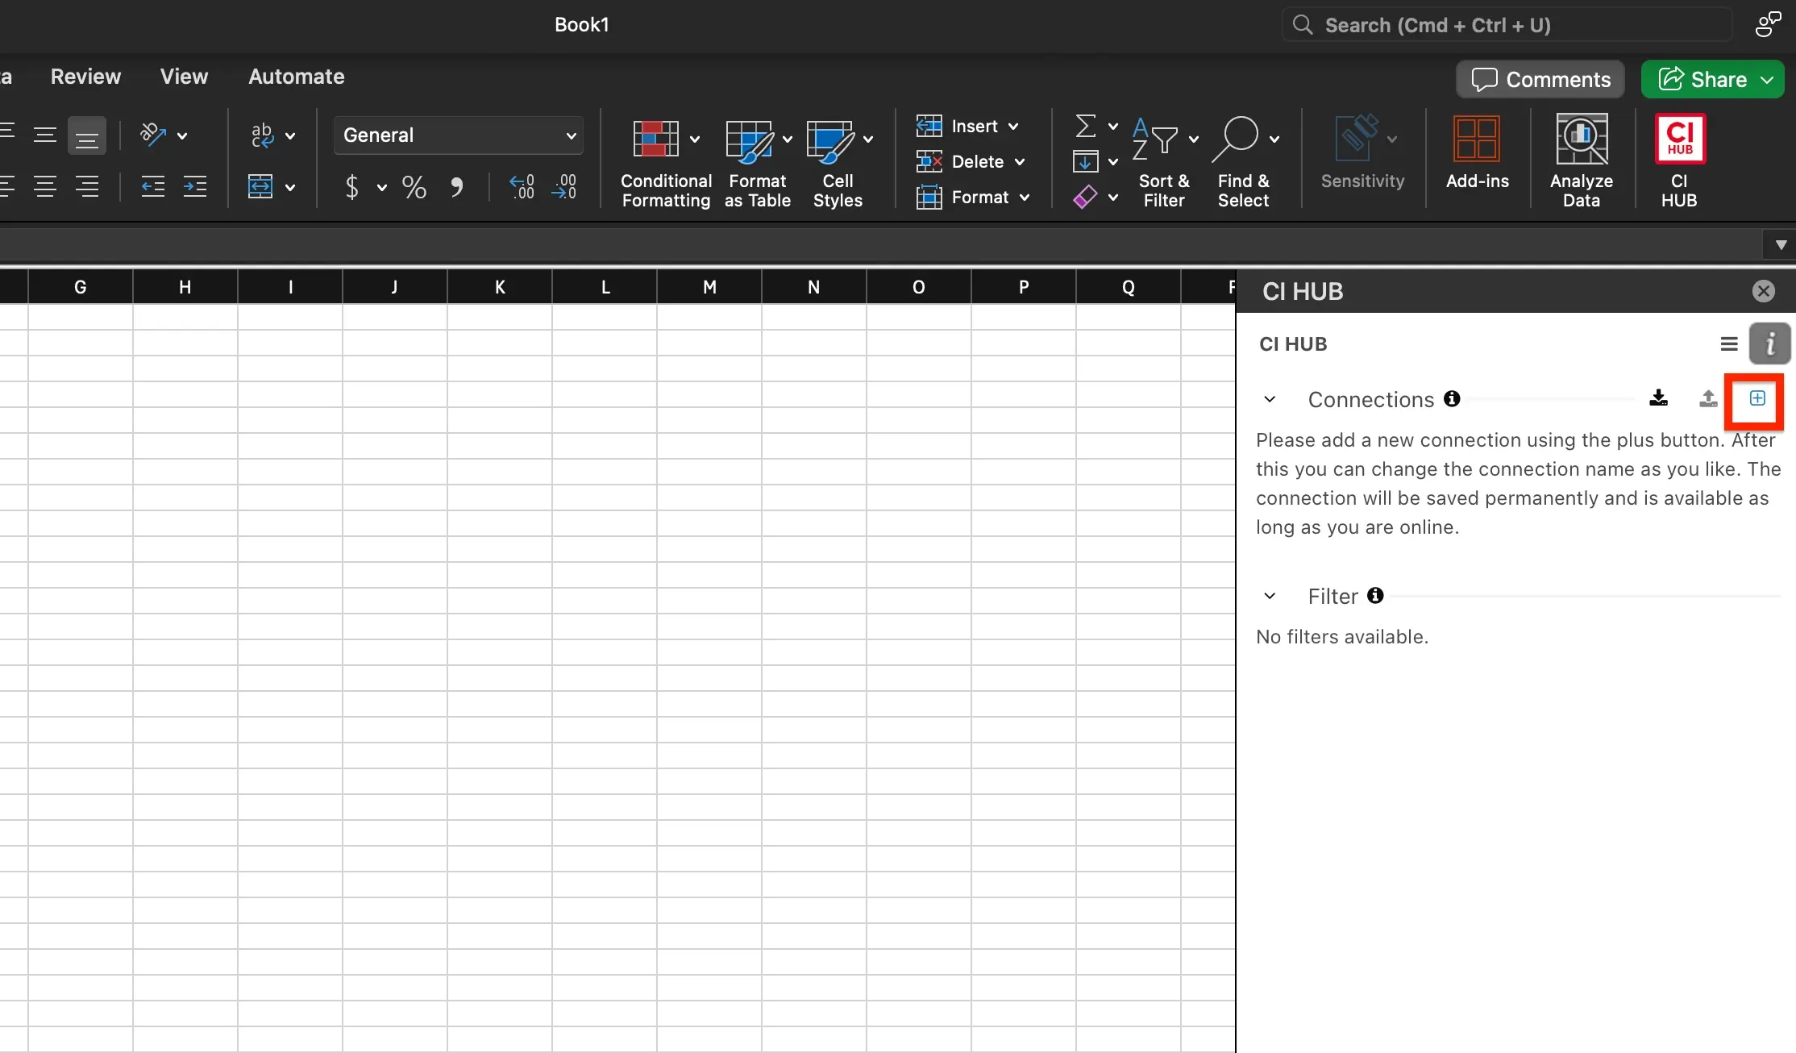The image size is (1796, 1053).
Task: Collapse the Filter section
Action: point(1270,596)
